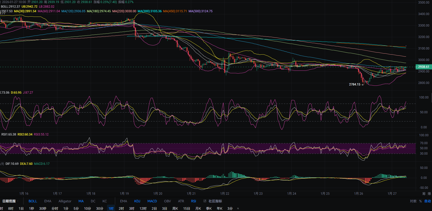This screenshot has width=432, height=211.
Task: Turn on the KC channel indicator
Action: pyautogui.click(x=105, y=201)
